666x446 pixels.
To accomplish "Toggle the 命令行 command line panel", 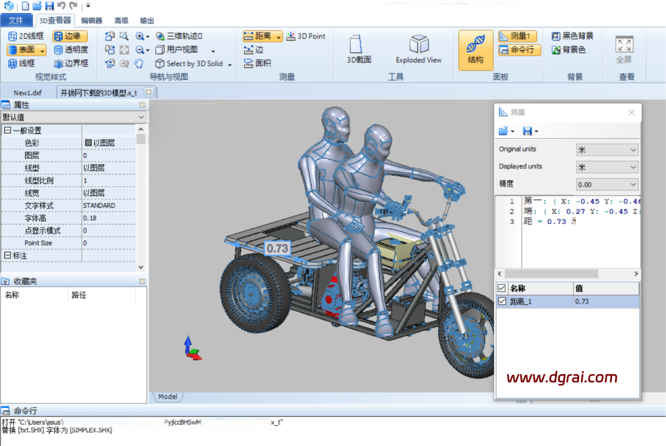I will pyautogui.click(x=519, y=50).
